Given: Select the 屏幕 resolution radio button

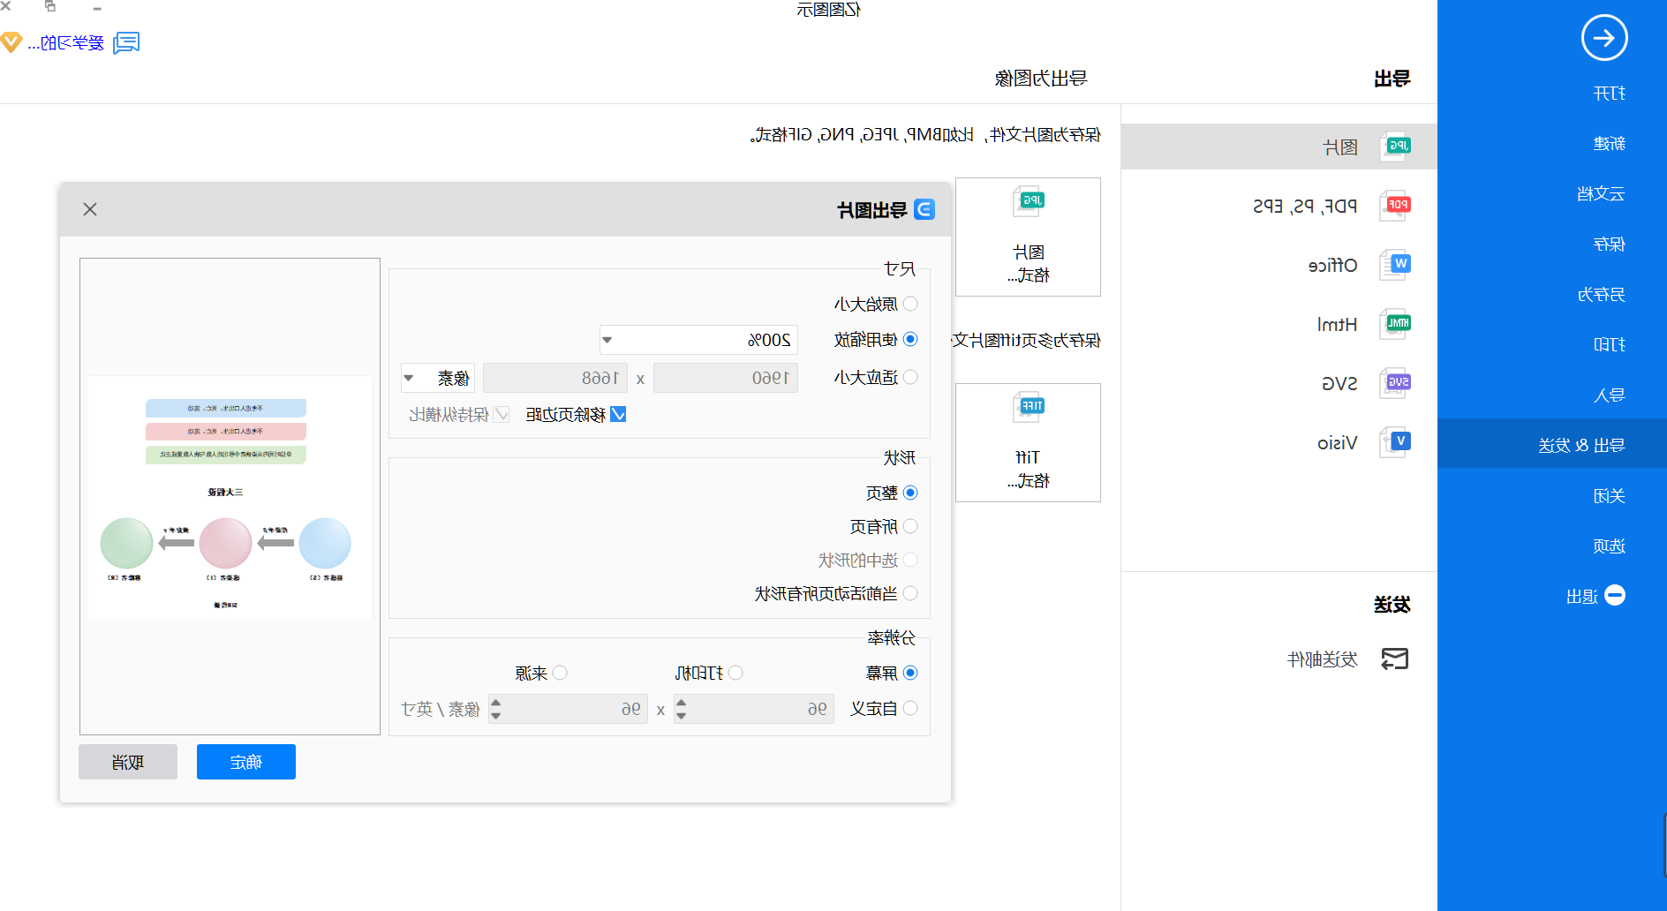Looking at the screenshot, I should (910, 673).
